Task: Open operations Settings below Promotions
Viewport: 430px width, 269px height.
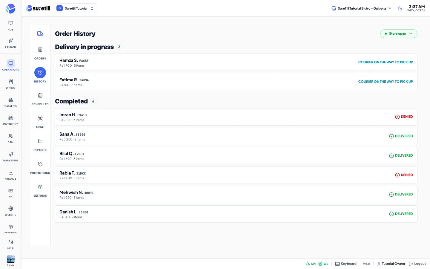Action: click(x=40, y=190)
